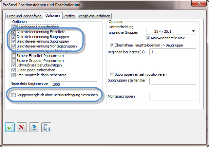
Task: Select the Optionen tab
Action: tap(52, 15)
